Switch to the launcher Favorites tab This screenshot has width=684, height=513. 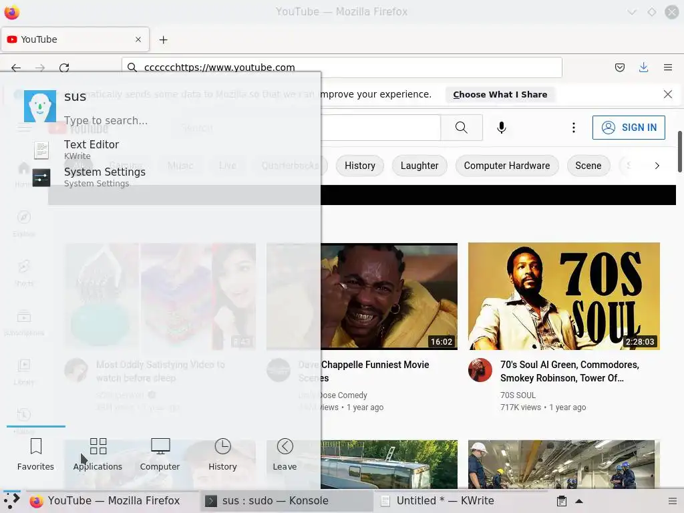tap(36, 454)
